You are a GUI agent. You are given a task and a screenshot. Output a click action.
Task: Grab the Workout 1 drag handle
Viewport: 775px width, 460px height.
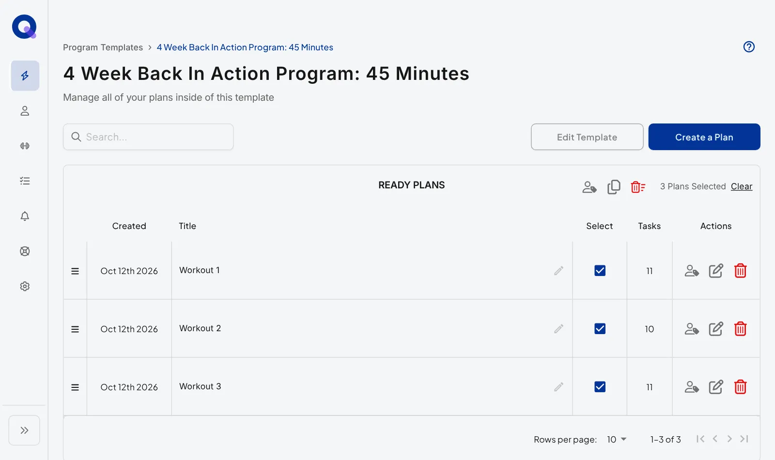point(75,271)
